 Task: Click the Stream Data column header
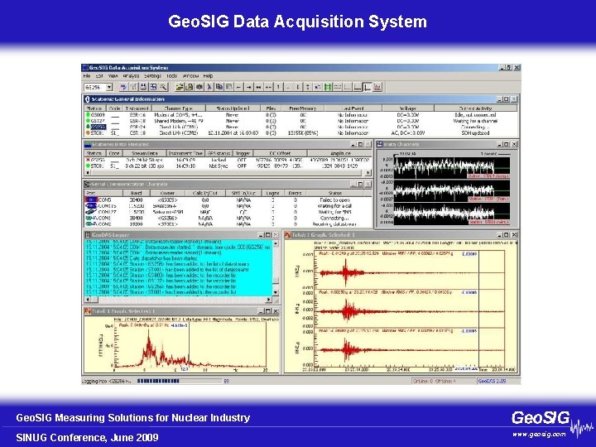[x=144, y=153]
